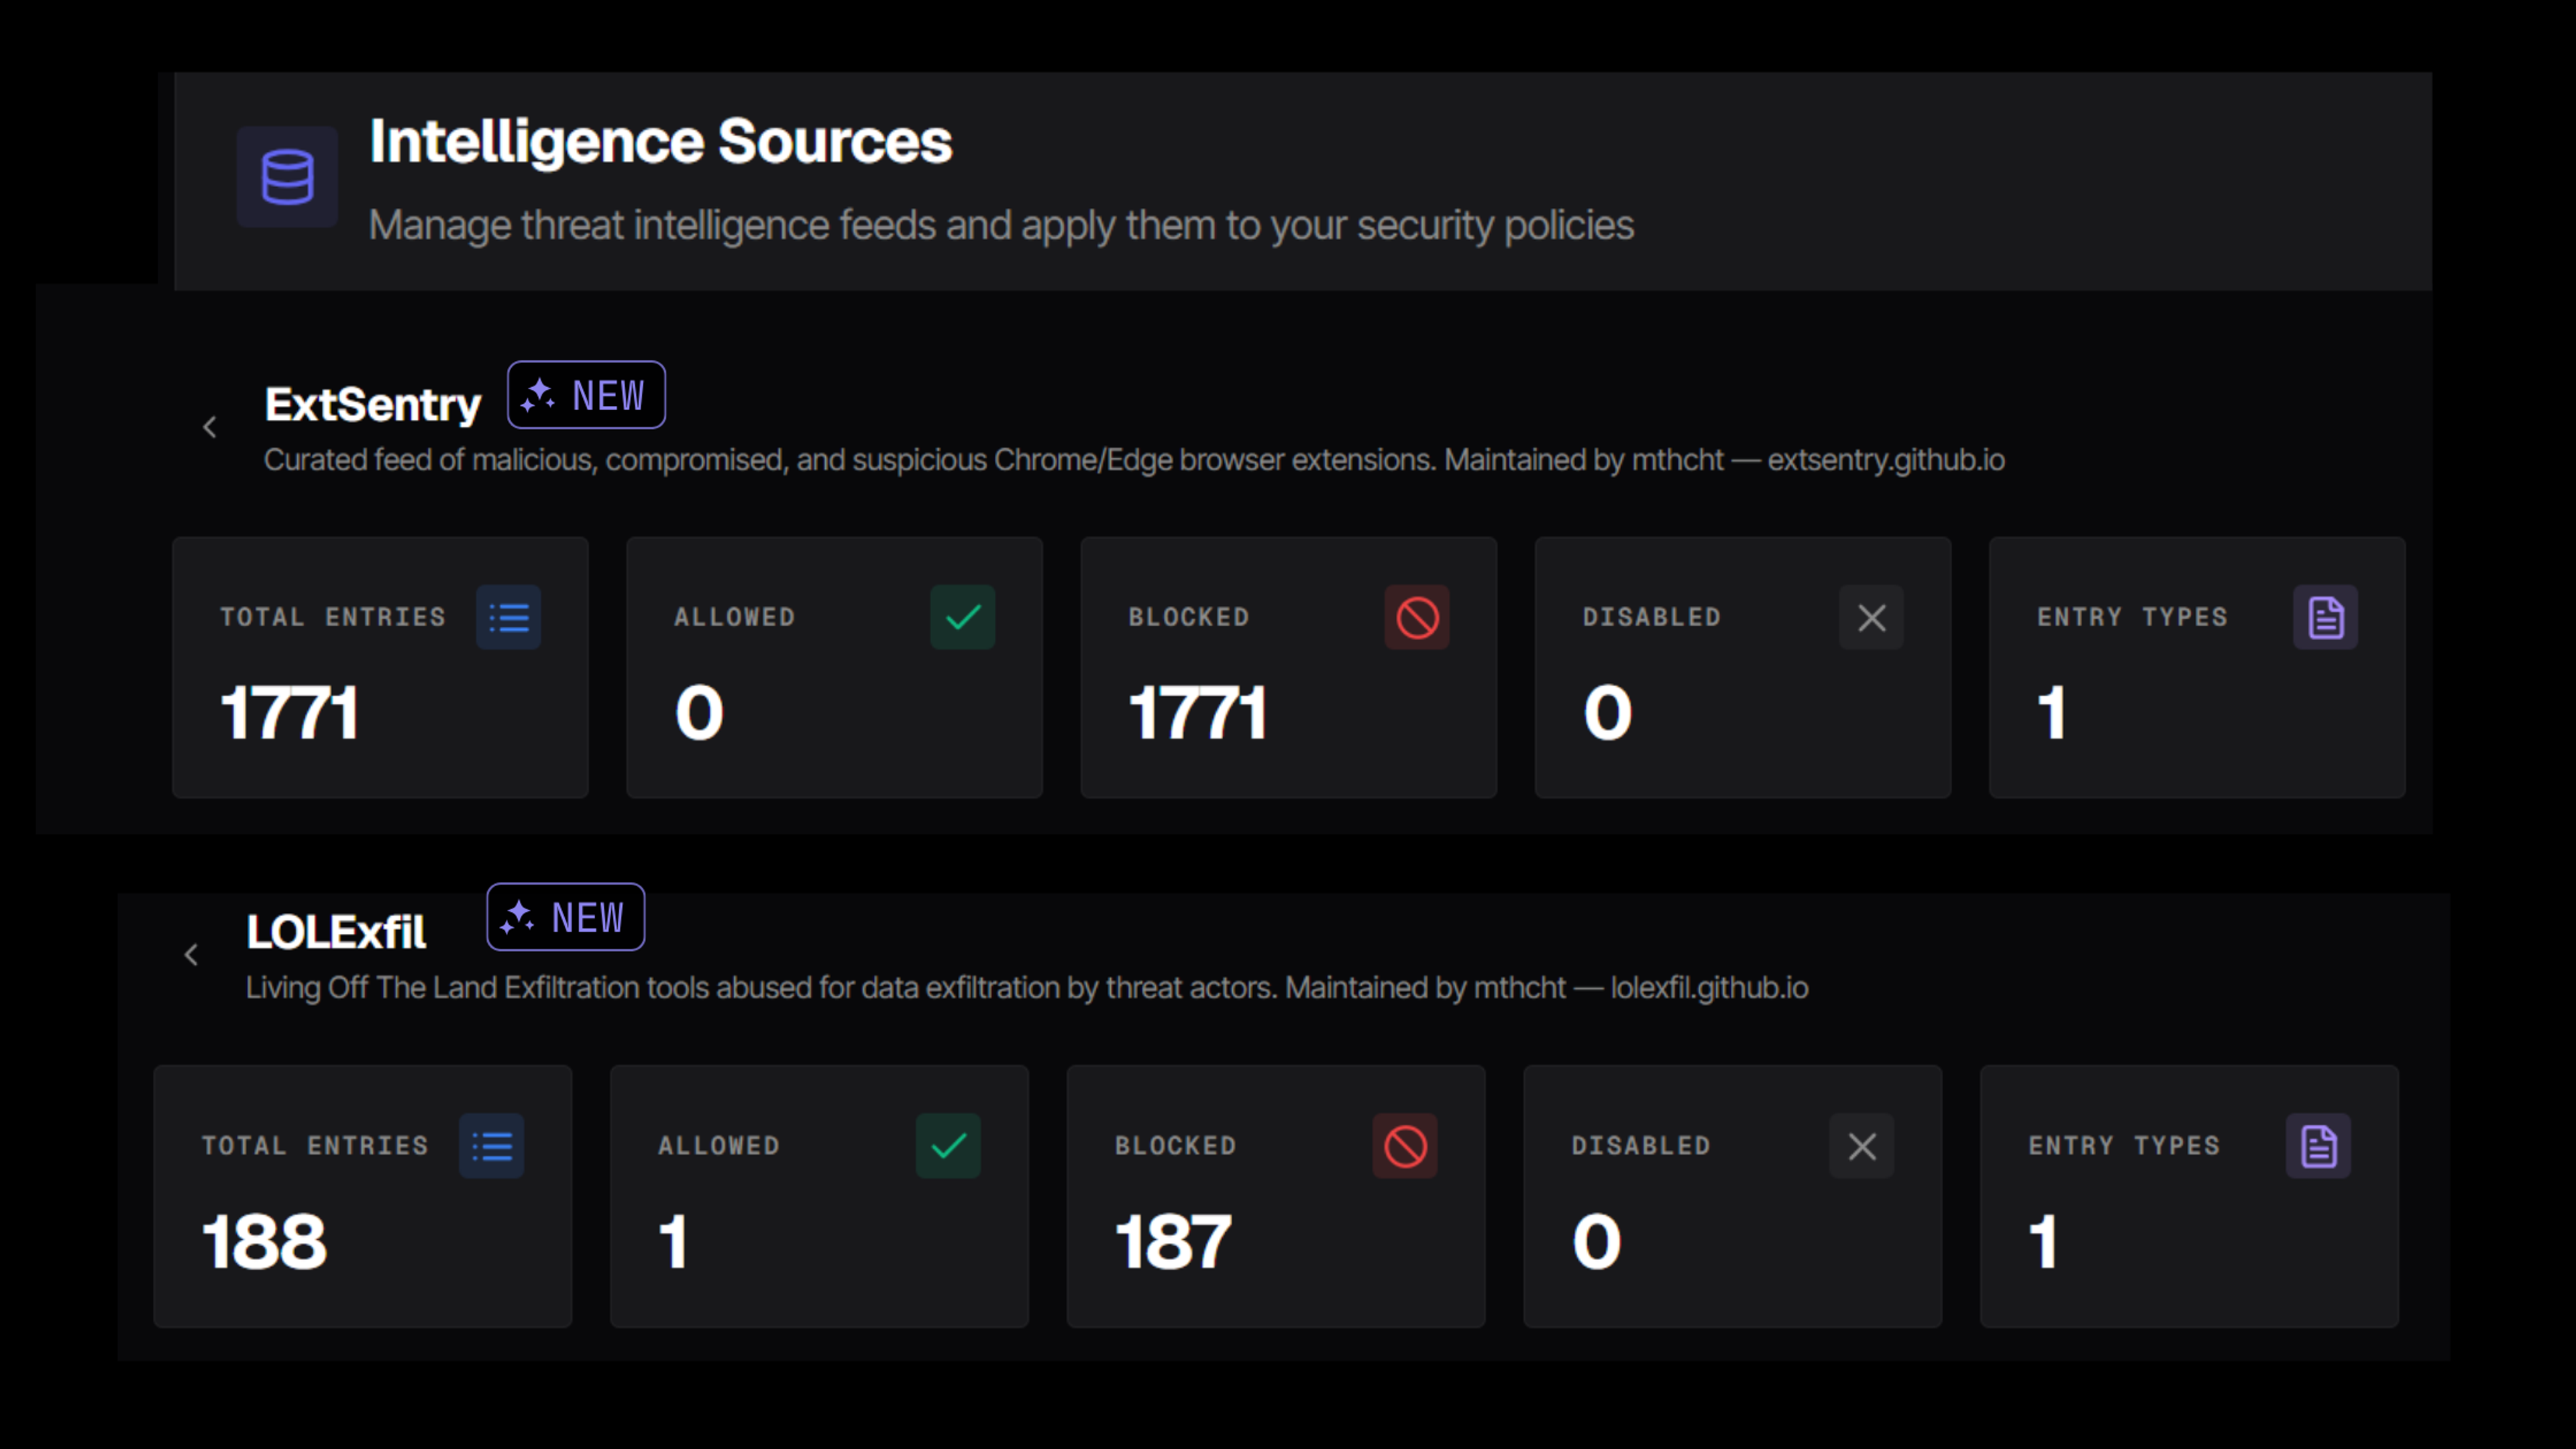This screenshot has width=2576, height=1449.
Task: Select ExtSentry total entries value 1771
Action: [x=289, y=713]
